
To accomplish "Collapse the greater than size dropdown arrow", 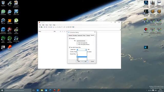I will 86,50.
